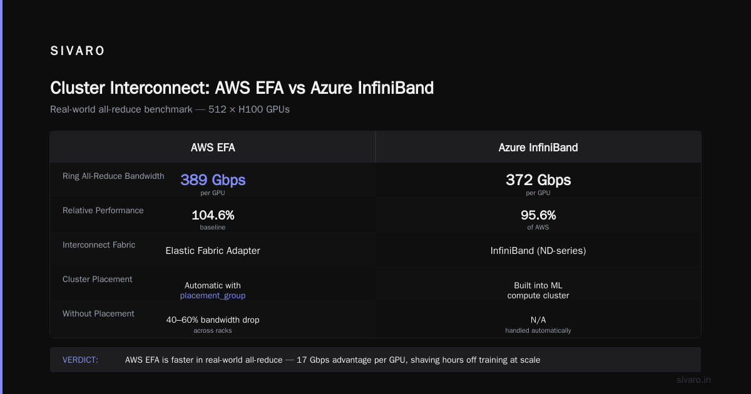Click the 'Interconnect Fabric' row label
This screenshot has width=751, height=394.
pyautogui.click(x=99, y=245)
